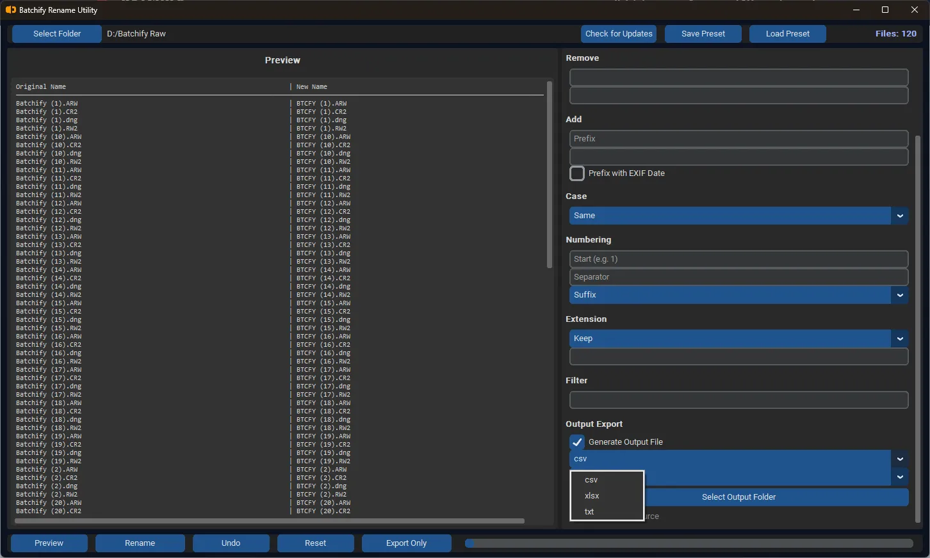Click the chevron on the Numbering position dropdown
The width and height of the screenshot is (930, 558).
coord(899,295)
